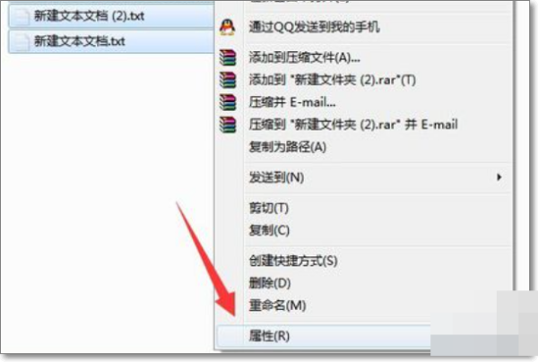The width and height of the screenshot is (538, 362).
Task: Click WinRAR icon beside 压缩到 rar 并 E-mail
Action: pyautogui.click(x=228, y=125)
